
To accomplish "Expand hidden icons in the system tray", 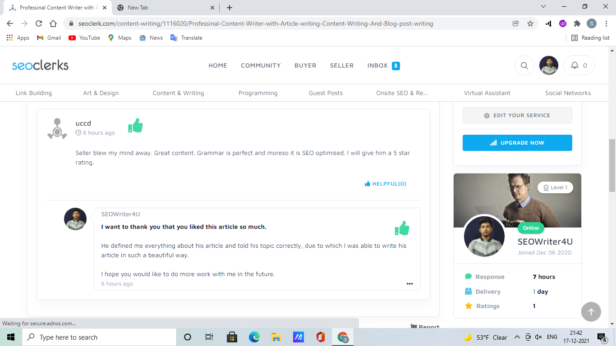I will click(x=517, y=337).
